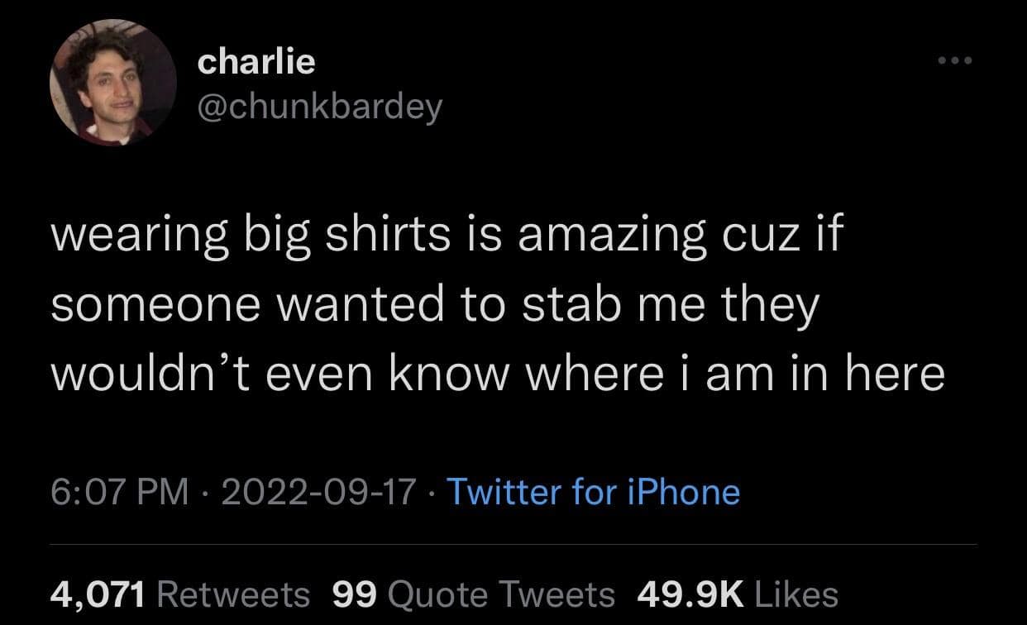1027x625 pixels.
Task: Click the Quote Tweets label
Action: pos(501,594)
